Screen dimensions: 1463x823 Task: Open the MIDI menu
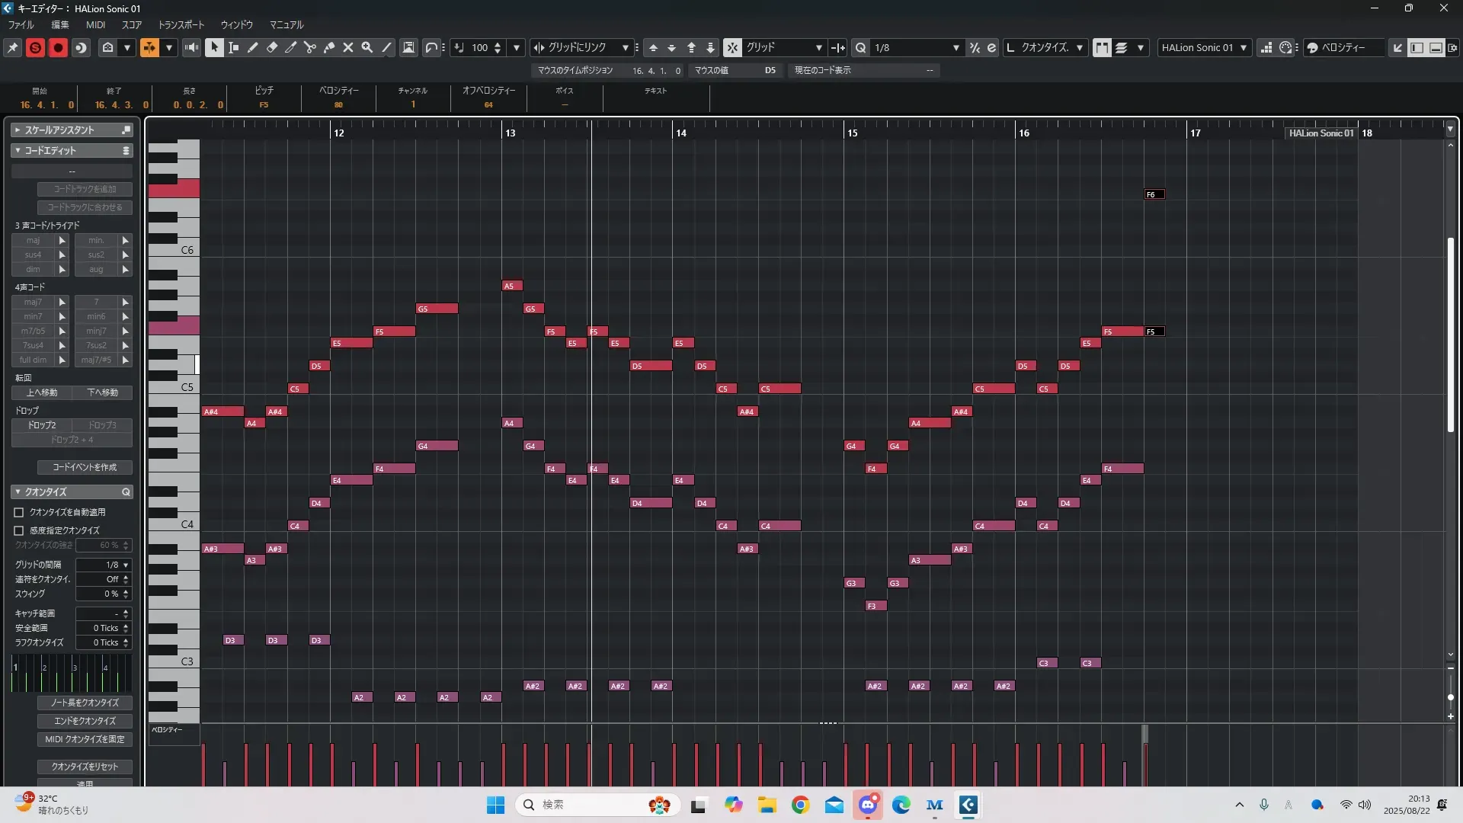95,24
